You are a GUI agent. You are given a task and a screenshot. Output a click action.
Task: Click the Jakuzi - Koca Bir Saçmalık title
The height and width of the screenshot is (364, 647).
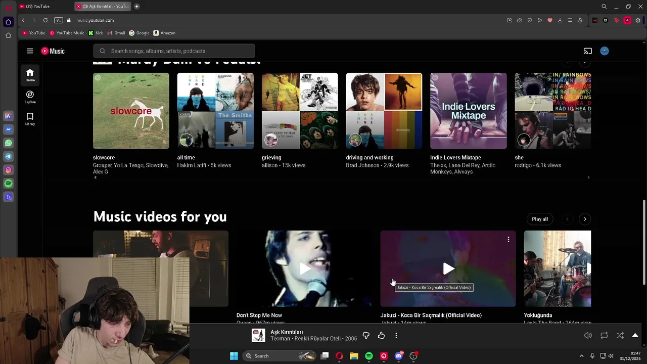[431, 315]
